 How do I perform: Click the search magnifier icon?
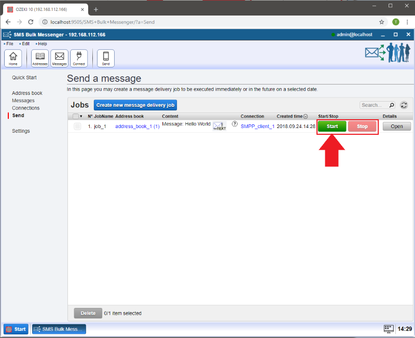tap(392, 105)
